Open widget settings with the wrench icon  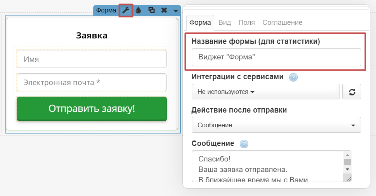[x=126, y=10]
